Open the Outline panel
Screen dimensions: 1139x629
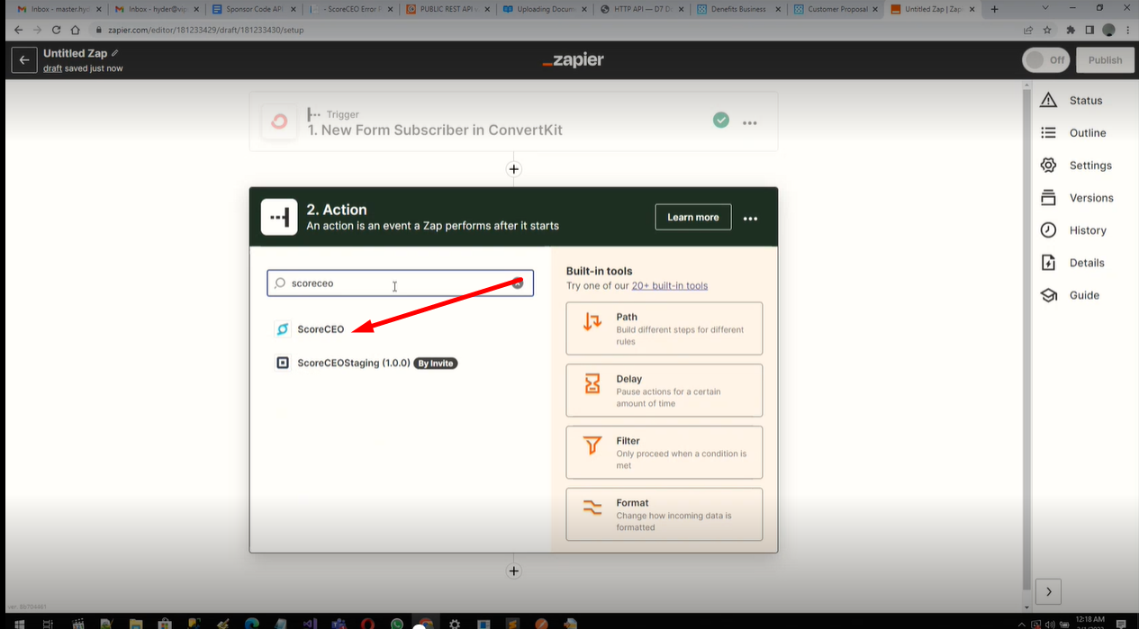(x=1073, y=133)
